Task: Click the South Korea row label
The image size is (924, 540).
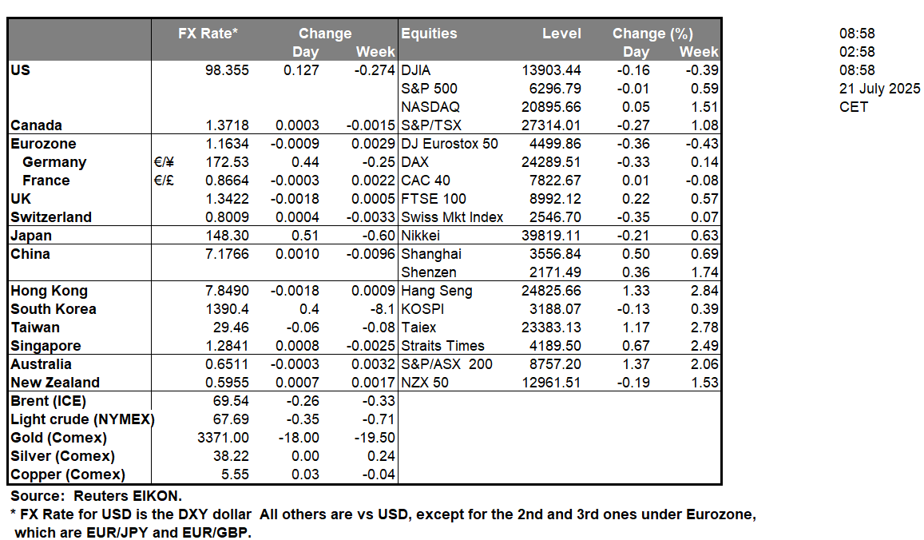Action: point(54,309)
